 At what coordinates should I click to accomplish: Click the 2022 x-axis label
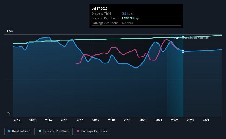[x=175, y=120]
